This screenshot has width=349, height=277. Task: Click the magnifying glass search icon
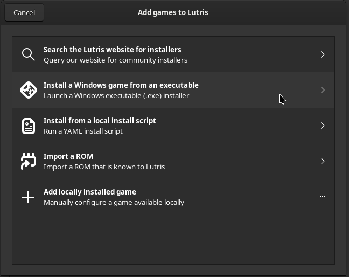tap(28, 54)
